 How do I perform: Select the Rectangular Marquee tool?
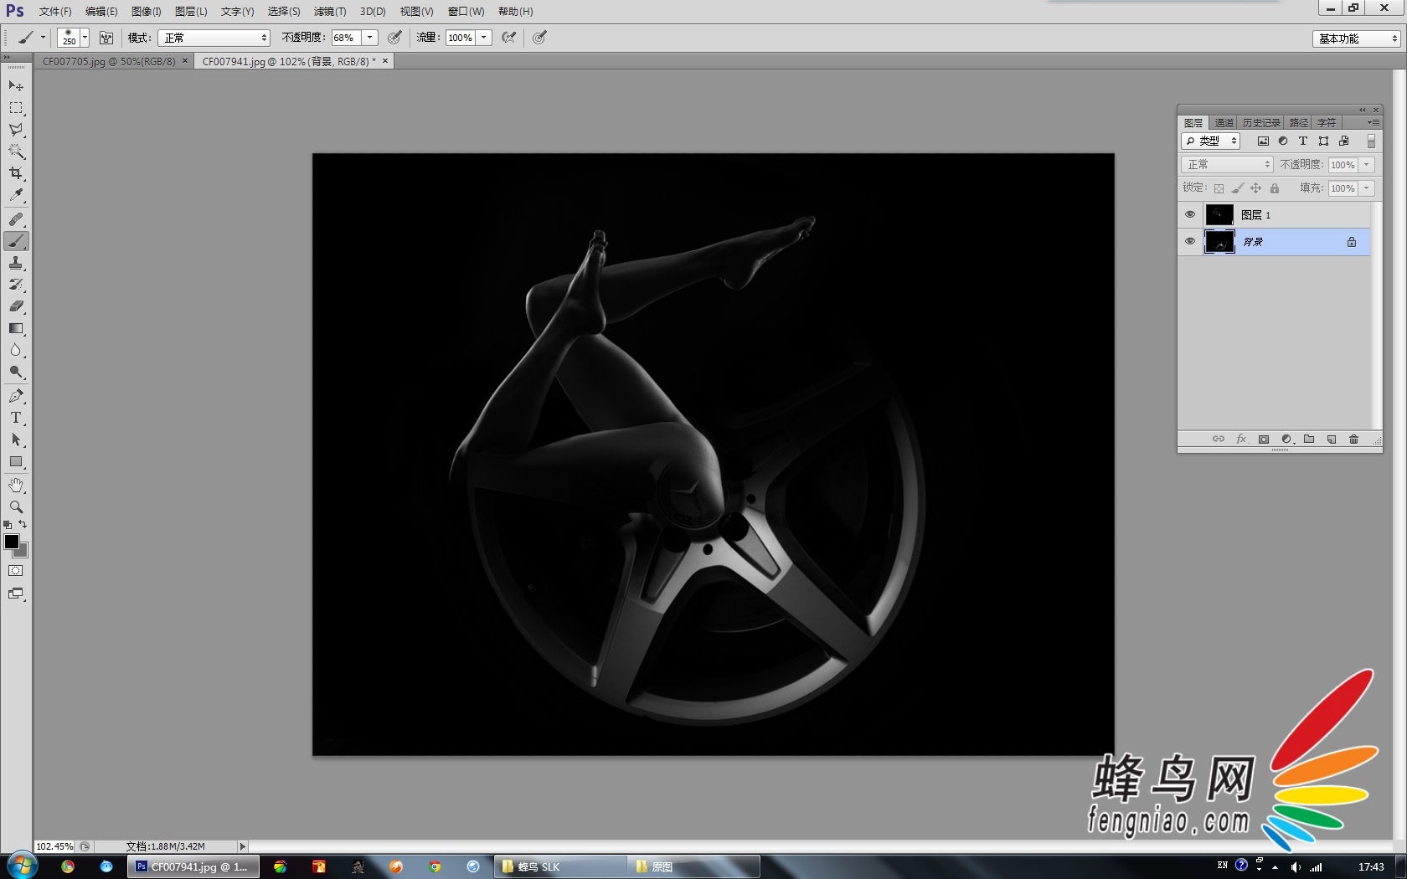click(16, 108)
